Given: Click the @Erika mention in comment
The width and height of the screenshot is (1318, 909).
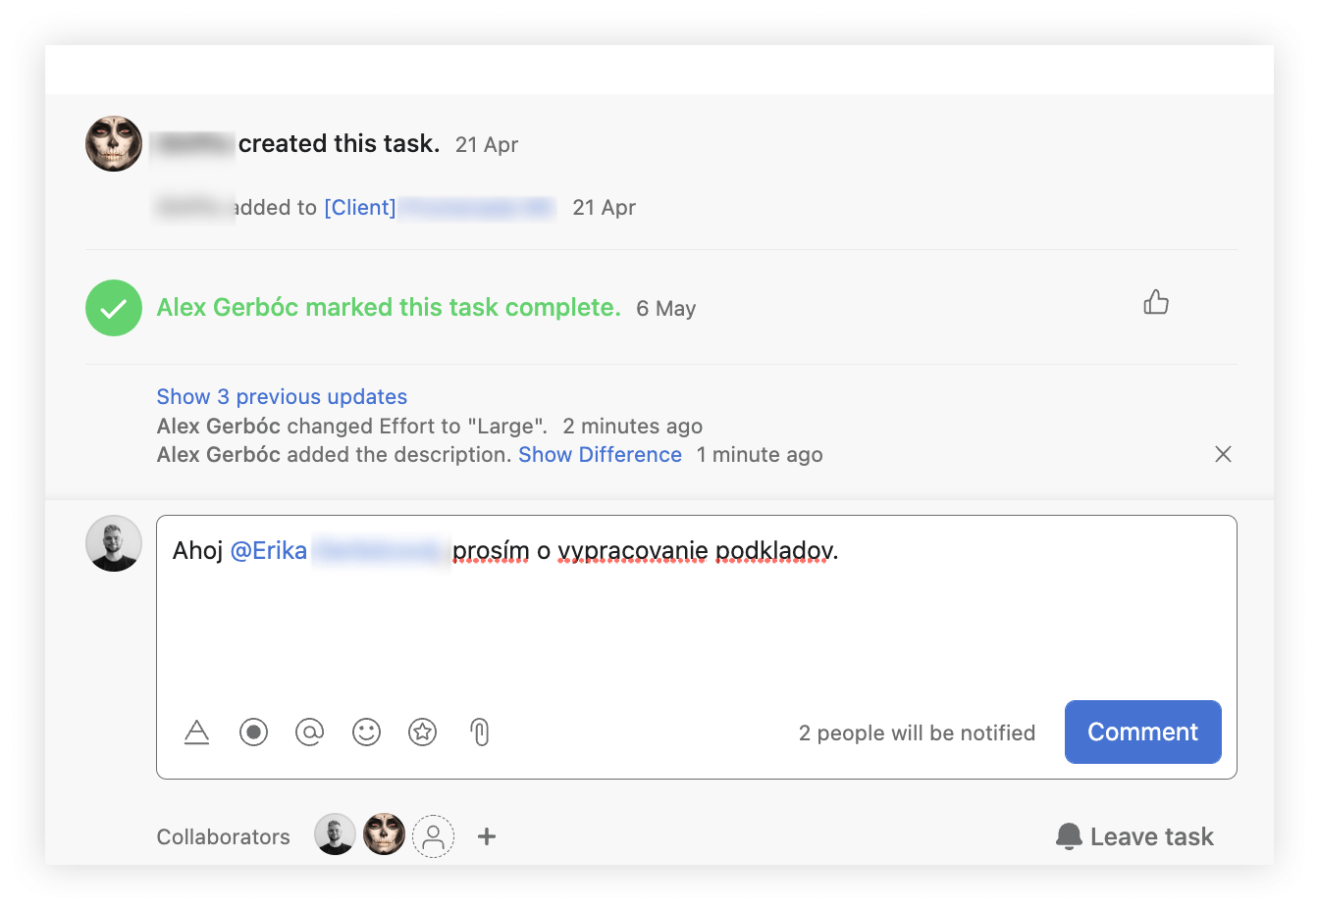Looking at the screenshot, I should tap(269, 551).
